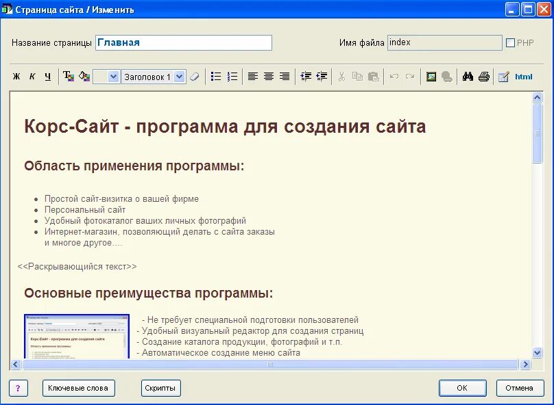Undo the last action

(x=394, y=77)
